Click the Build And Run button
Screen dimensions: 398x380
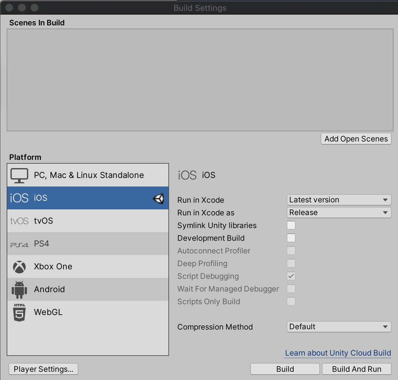click(x=356, y=369)
